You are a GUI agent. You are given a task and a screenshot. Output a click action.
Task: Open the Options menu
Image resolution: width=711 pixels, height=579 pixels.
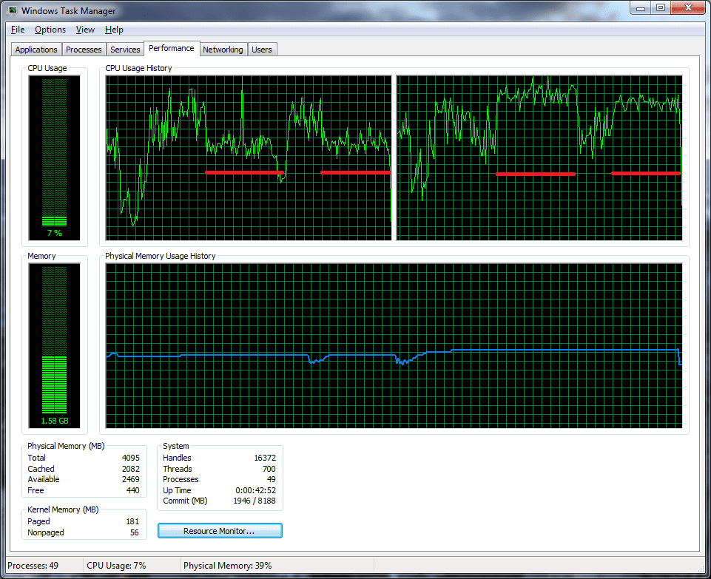point(50,30)
